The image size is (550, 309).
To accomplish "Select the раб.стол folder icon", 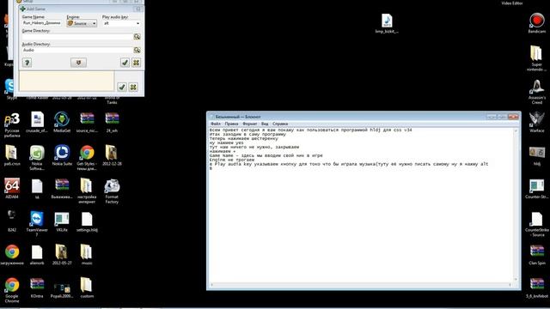I will coord(12,155).
